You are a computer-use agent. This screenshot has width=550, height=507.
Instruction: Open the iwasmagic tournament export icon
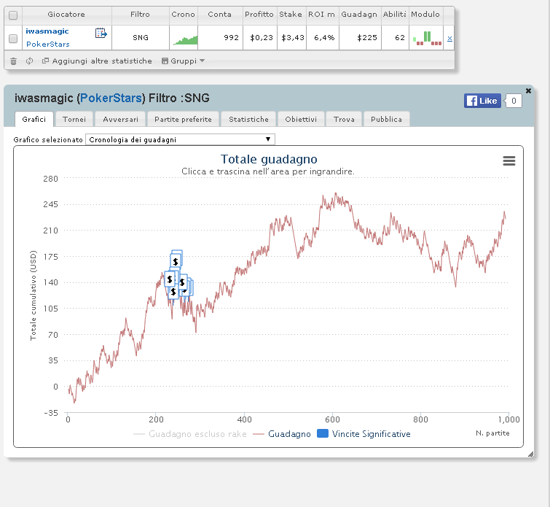coord(101,33)
